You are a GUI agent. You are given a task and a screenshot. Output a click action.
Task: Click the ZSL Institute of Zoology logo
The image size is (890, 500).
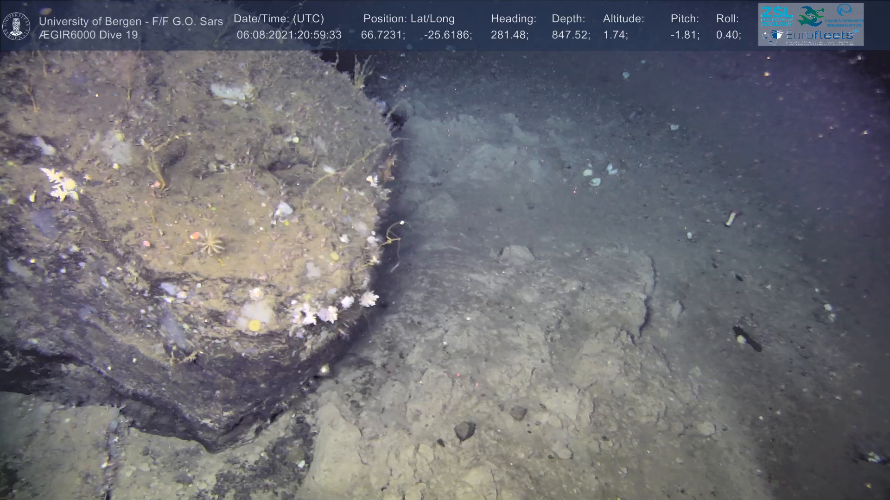click(x=776, y=16)
